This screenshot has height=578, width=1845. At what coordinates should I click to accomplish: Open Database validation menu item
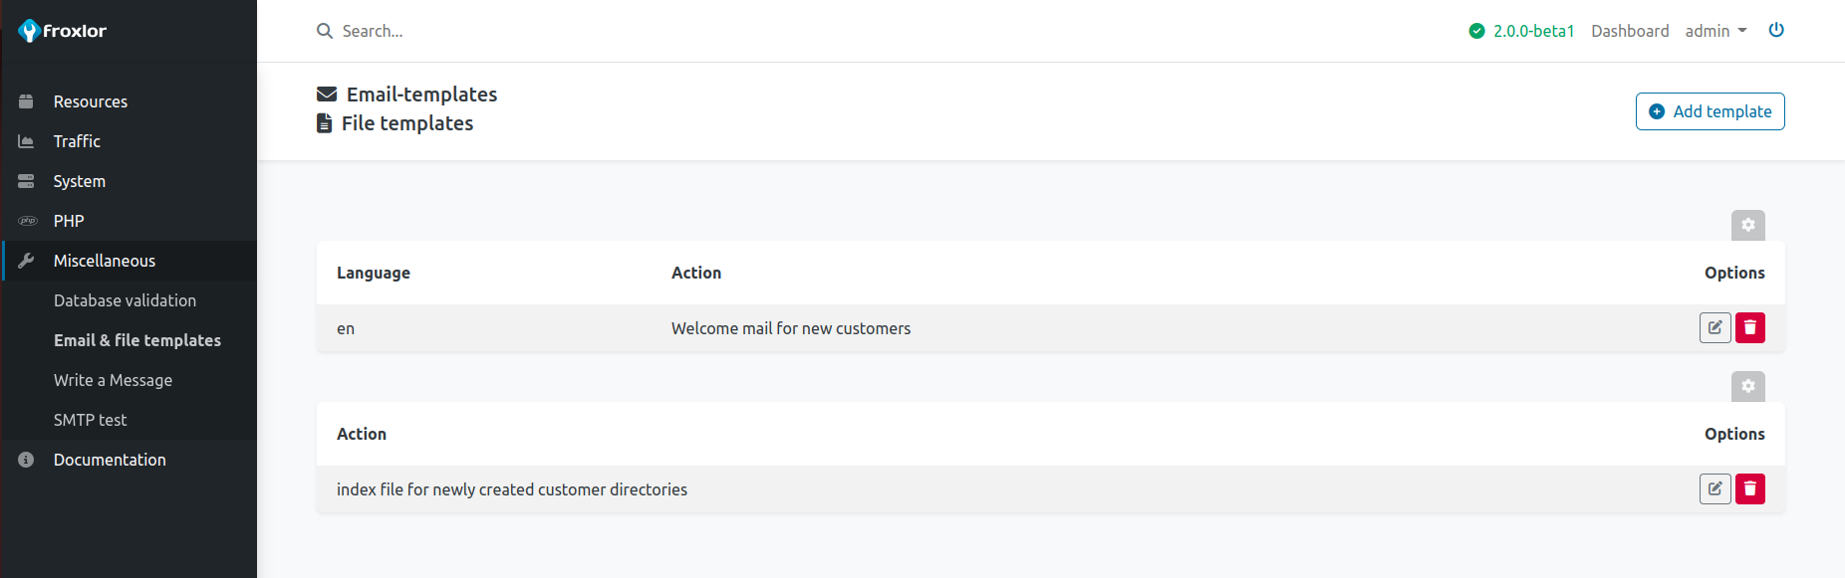(x=125, y=300)
